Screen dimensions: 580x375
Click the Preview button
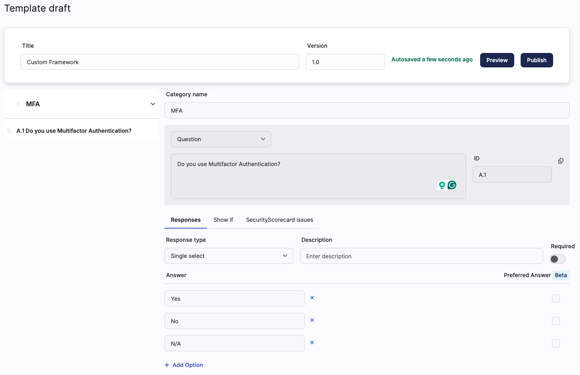tap(497, 60)
